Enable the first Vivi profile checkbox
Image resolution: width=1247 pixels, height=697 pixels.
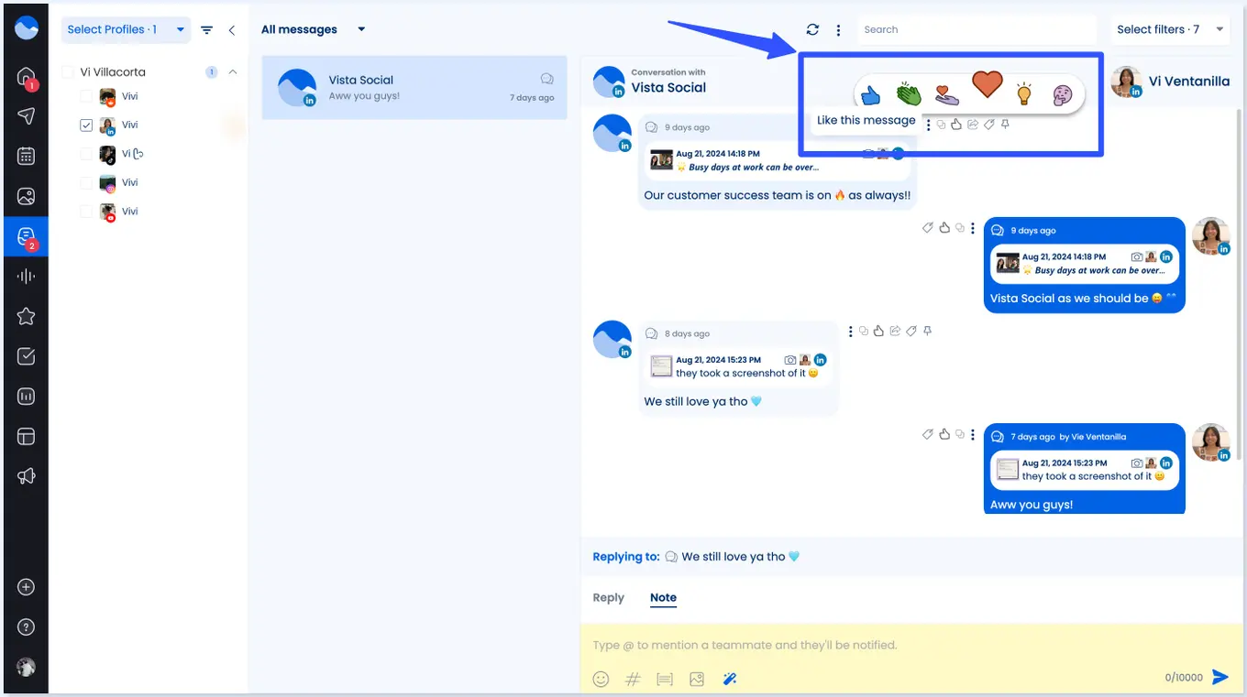click(86, 95)
